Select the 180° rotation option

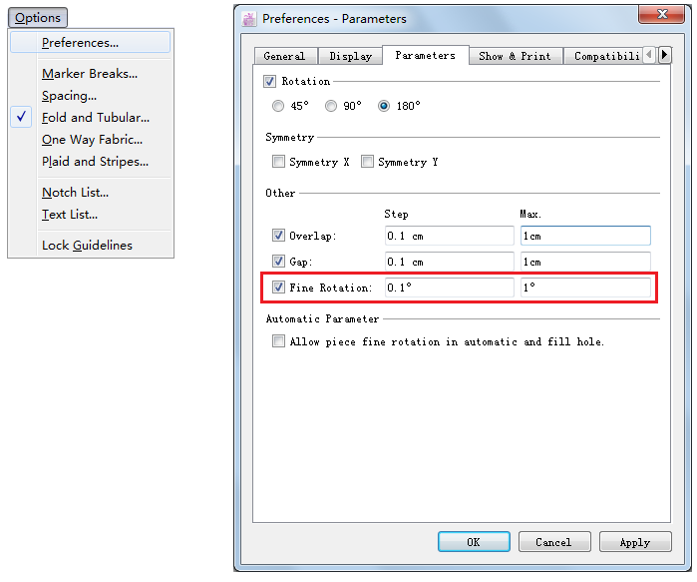[384, 106]
